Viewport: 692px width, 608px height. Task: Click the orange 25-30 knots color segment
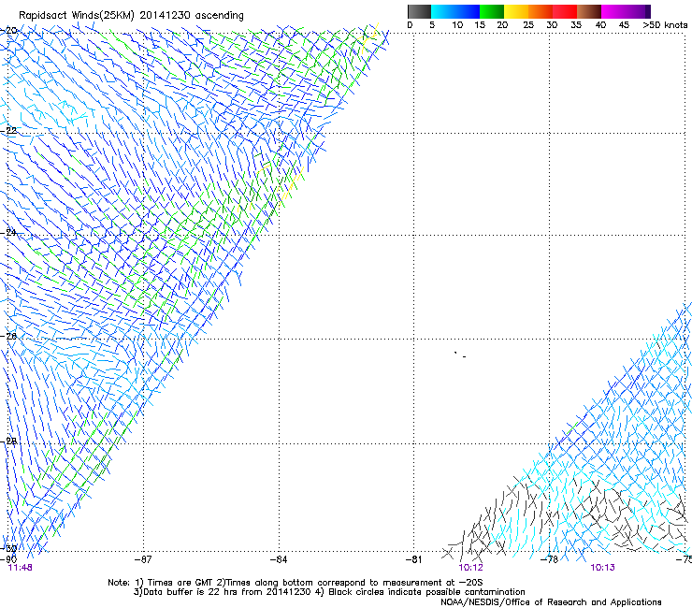pos(541,11)
